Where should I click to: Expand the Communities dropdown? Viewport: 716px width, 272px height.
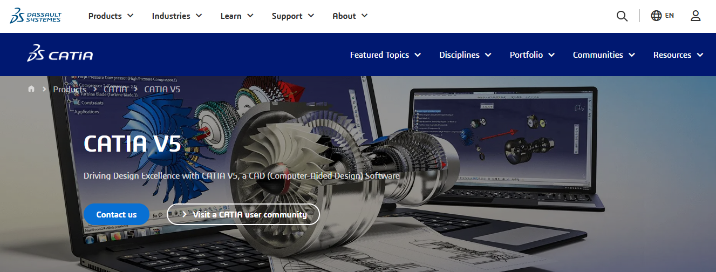(x=604, y=55)
